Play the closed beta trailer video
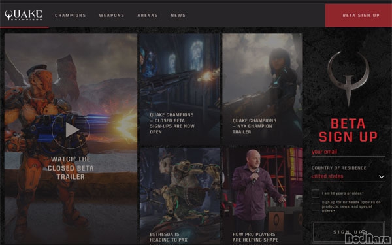This screenshot has height=245, width=392. [71, 130]
